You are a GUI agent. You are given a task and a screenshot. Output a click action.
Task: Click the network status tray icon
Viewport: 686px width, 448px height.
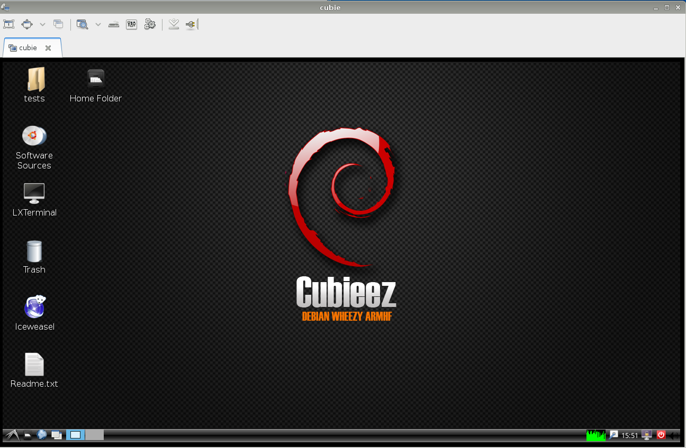click(x=613, y=435)
